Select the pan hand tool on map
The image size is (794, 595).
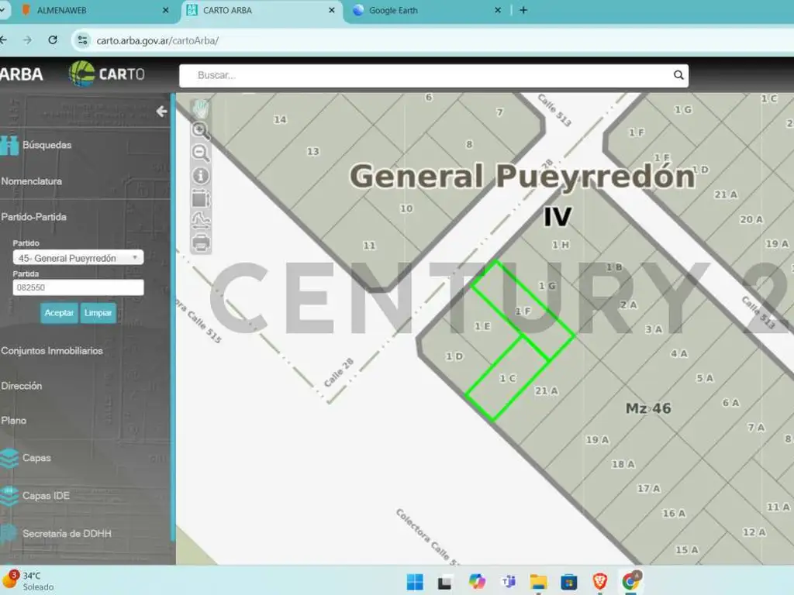click(201, 108)
